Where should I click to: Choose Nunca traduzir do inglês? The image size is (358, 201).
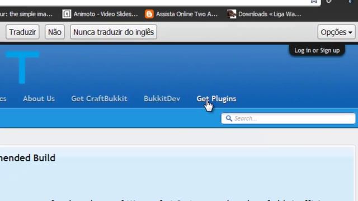[114, 32]
